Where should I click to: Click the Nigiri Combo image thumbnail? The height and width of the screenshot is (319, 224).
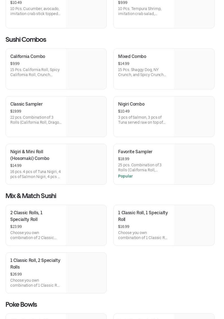coord(194,117)
